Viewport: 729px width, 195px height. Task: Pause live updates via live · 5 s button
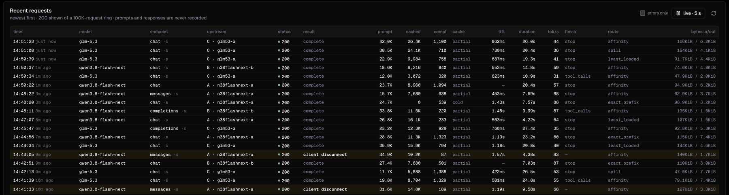(688, 13)
